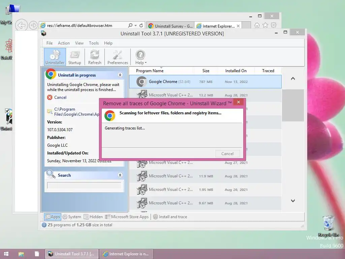
Task: Open the View menu
Action: pos(79,43)
